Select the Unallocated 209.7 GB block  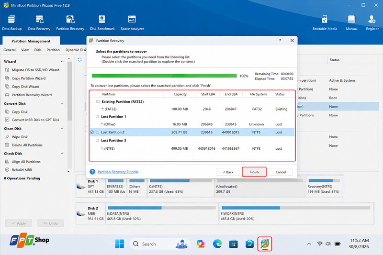[259, 187]
